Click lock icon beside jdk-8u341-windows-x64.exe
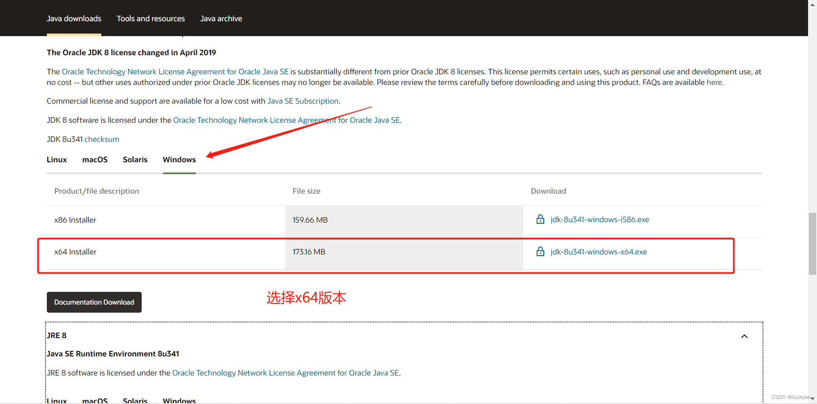817x404 pixels. click(x=540, y=251)
